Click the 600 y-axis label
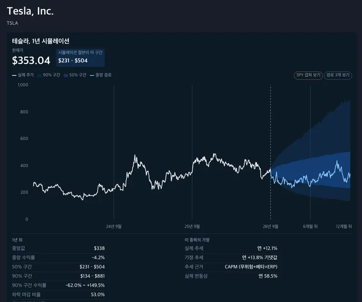 click(24, 138)
